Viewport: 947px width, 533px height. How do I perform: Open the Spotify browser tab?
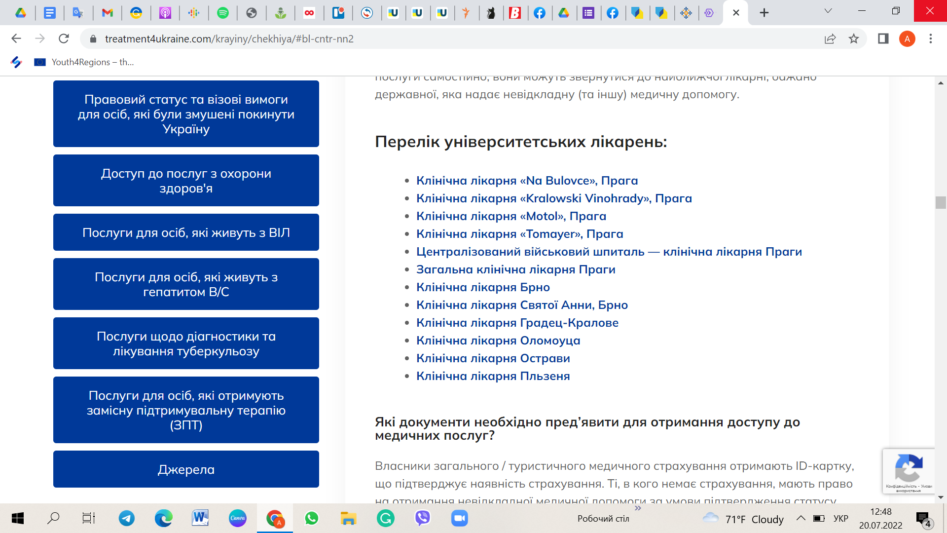tap(223, 13)
